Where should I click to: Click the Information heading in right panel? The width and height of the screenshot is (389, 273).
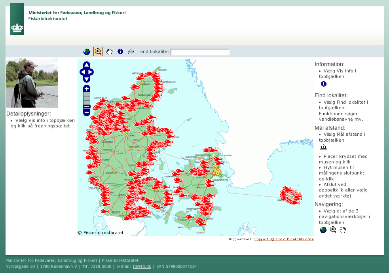(x=330, y=64)
